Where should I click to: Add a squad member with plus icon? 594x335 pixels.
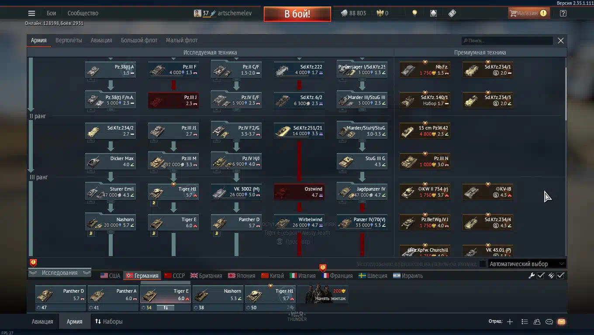(x=510, y=321)
